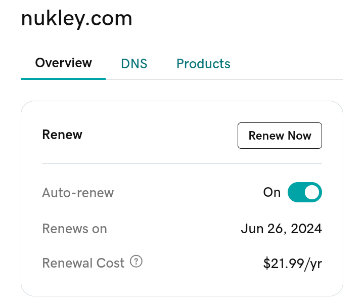Click the Renewal Cost label

83,263
